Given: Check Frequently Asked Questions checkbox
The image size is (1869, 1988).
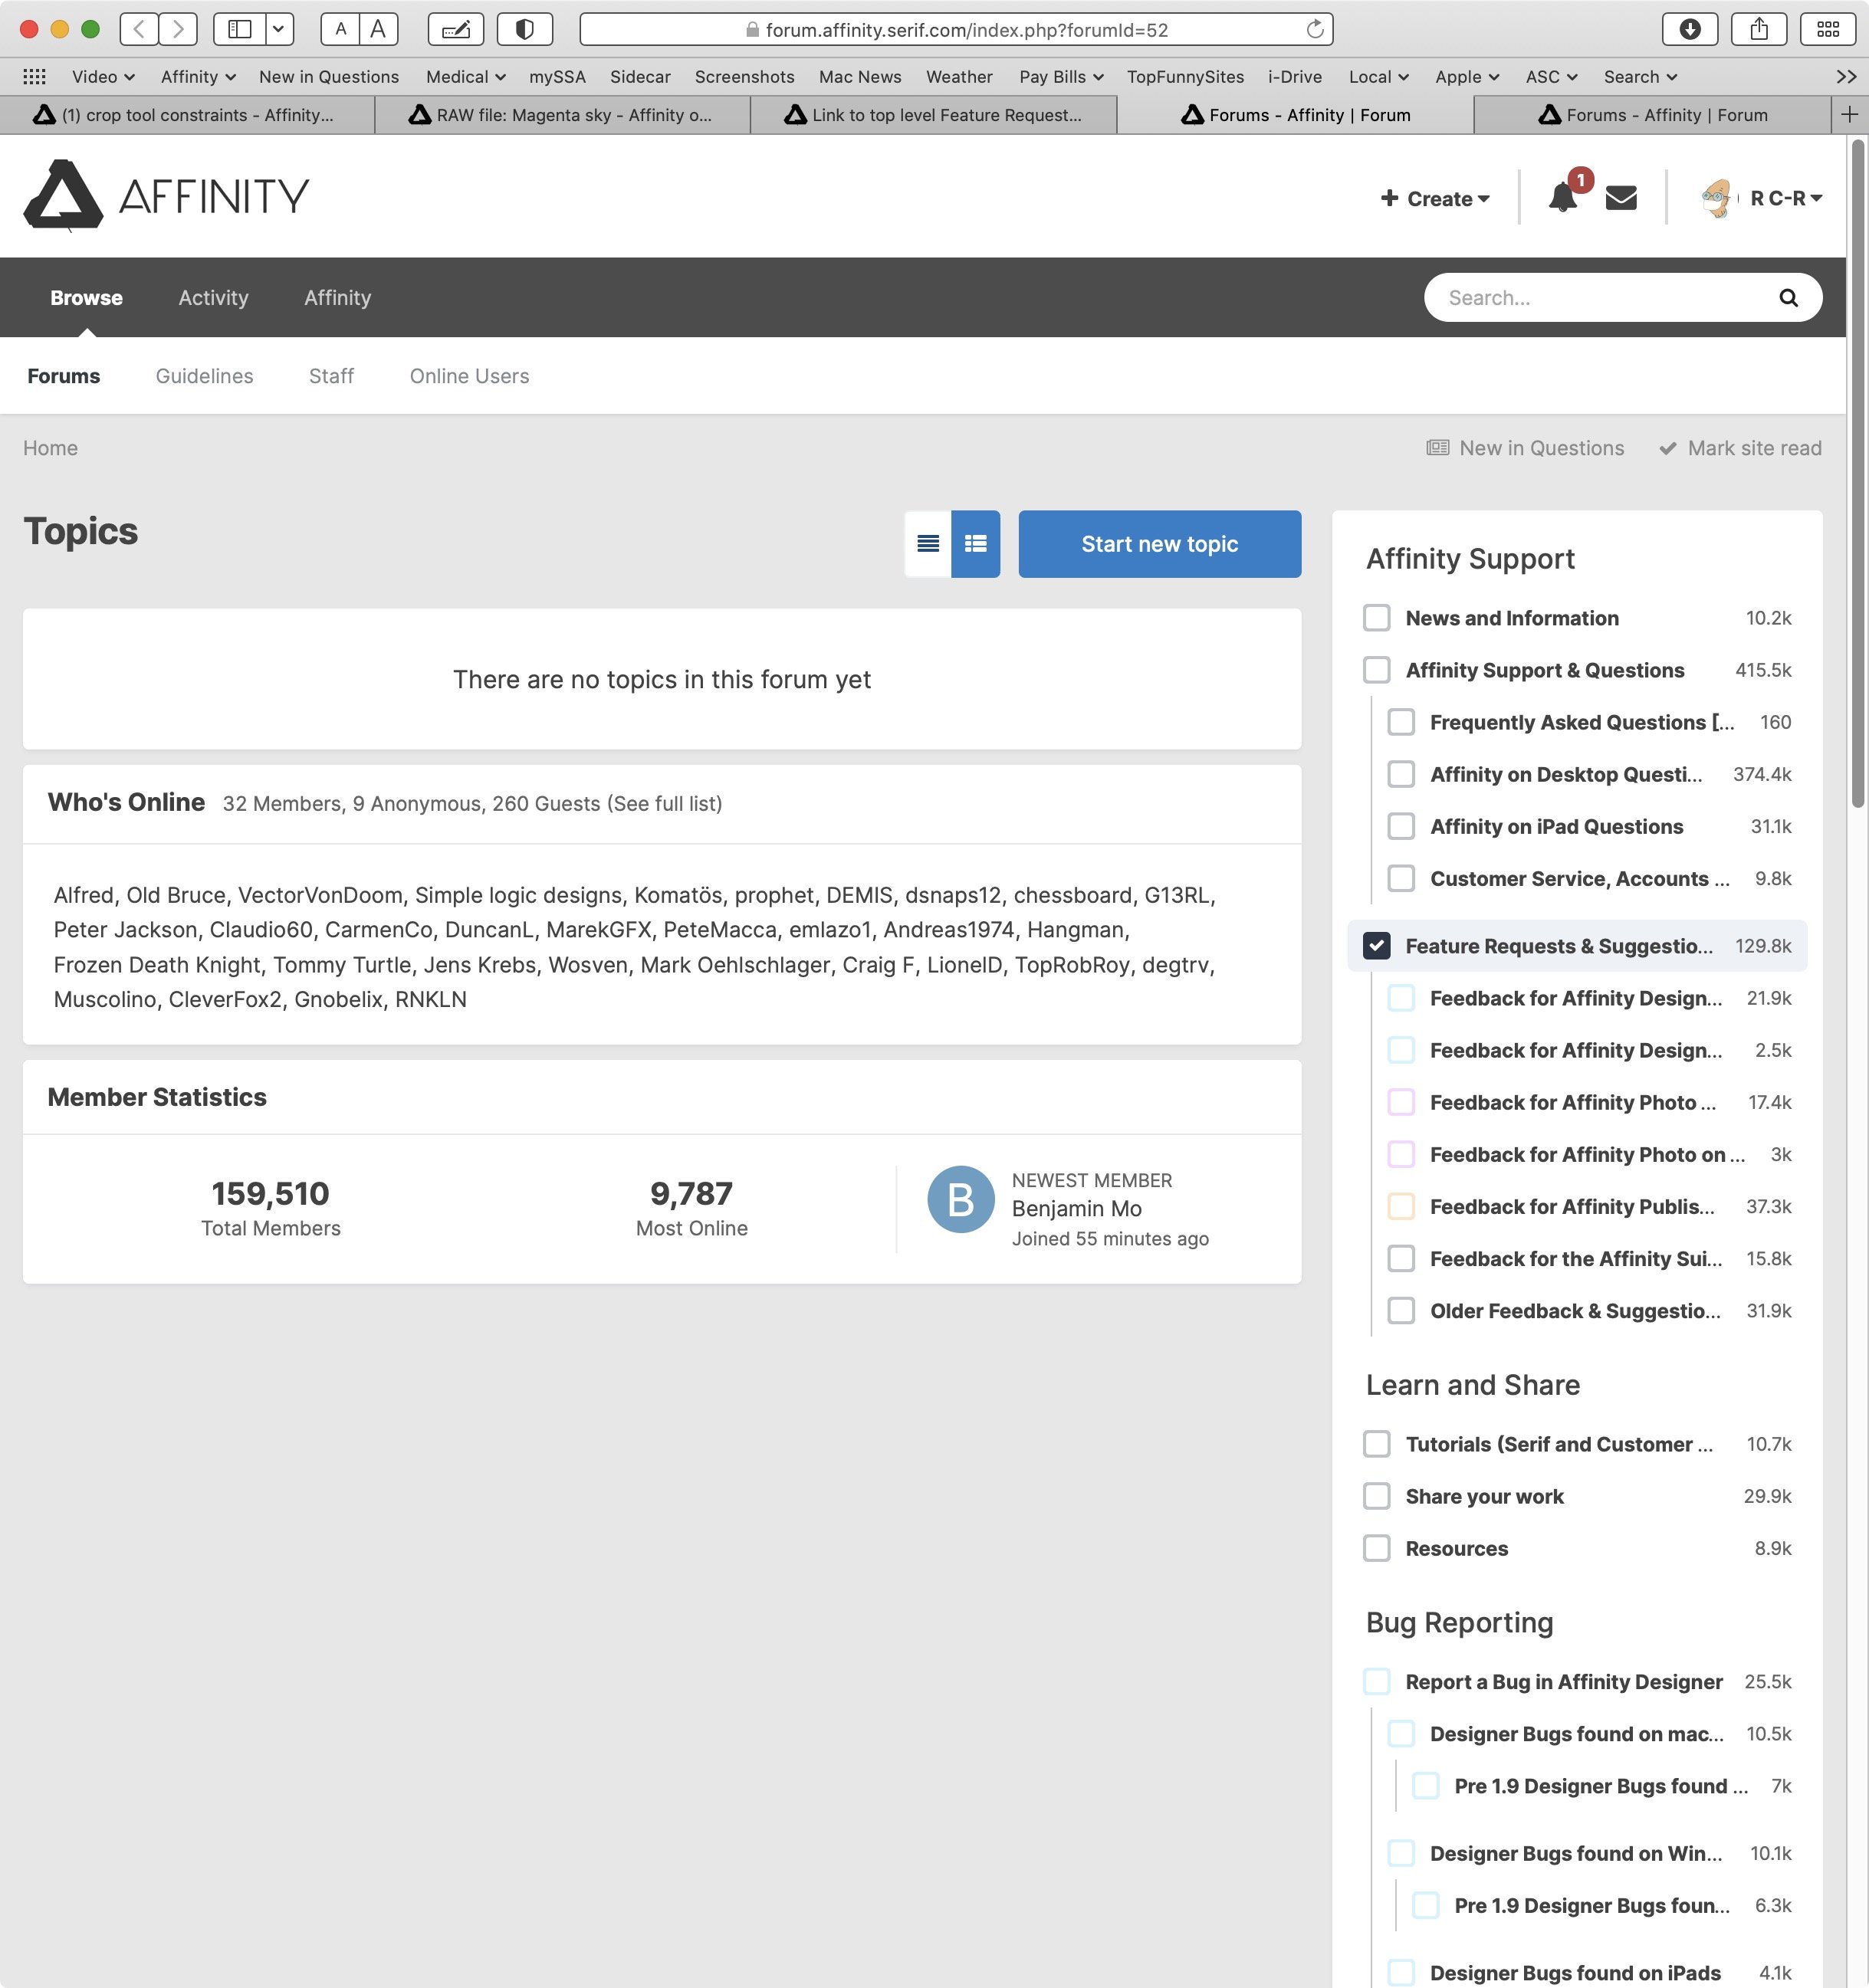Looking at the screenshot, I should pos(1401,722).
